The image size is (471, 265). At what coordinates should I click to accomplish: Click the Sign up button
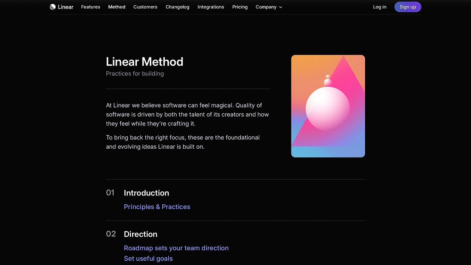coord(408,7)
